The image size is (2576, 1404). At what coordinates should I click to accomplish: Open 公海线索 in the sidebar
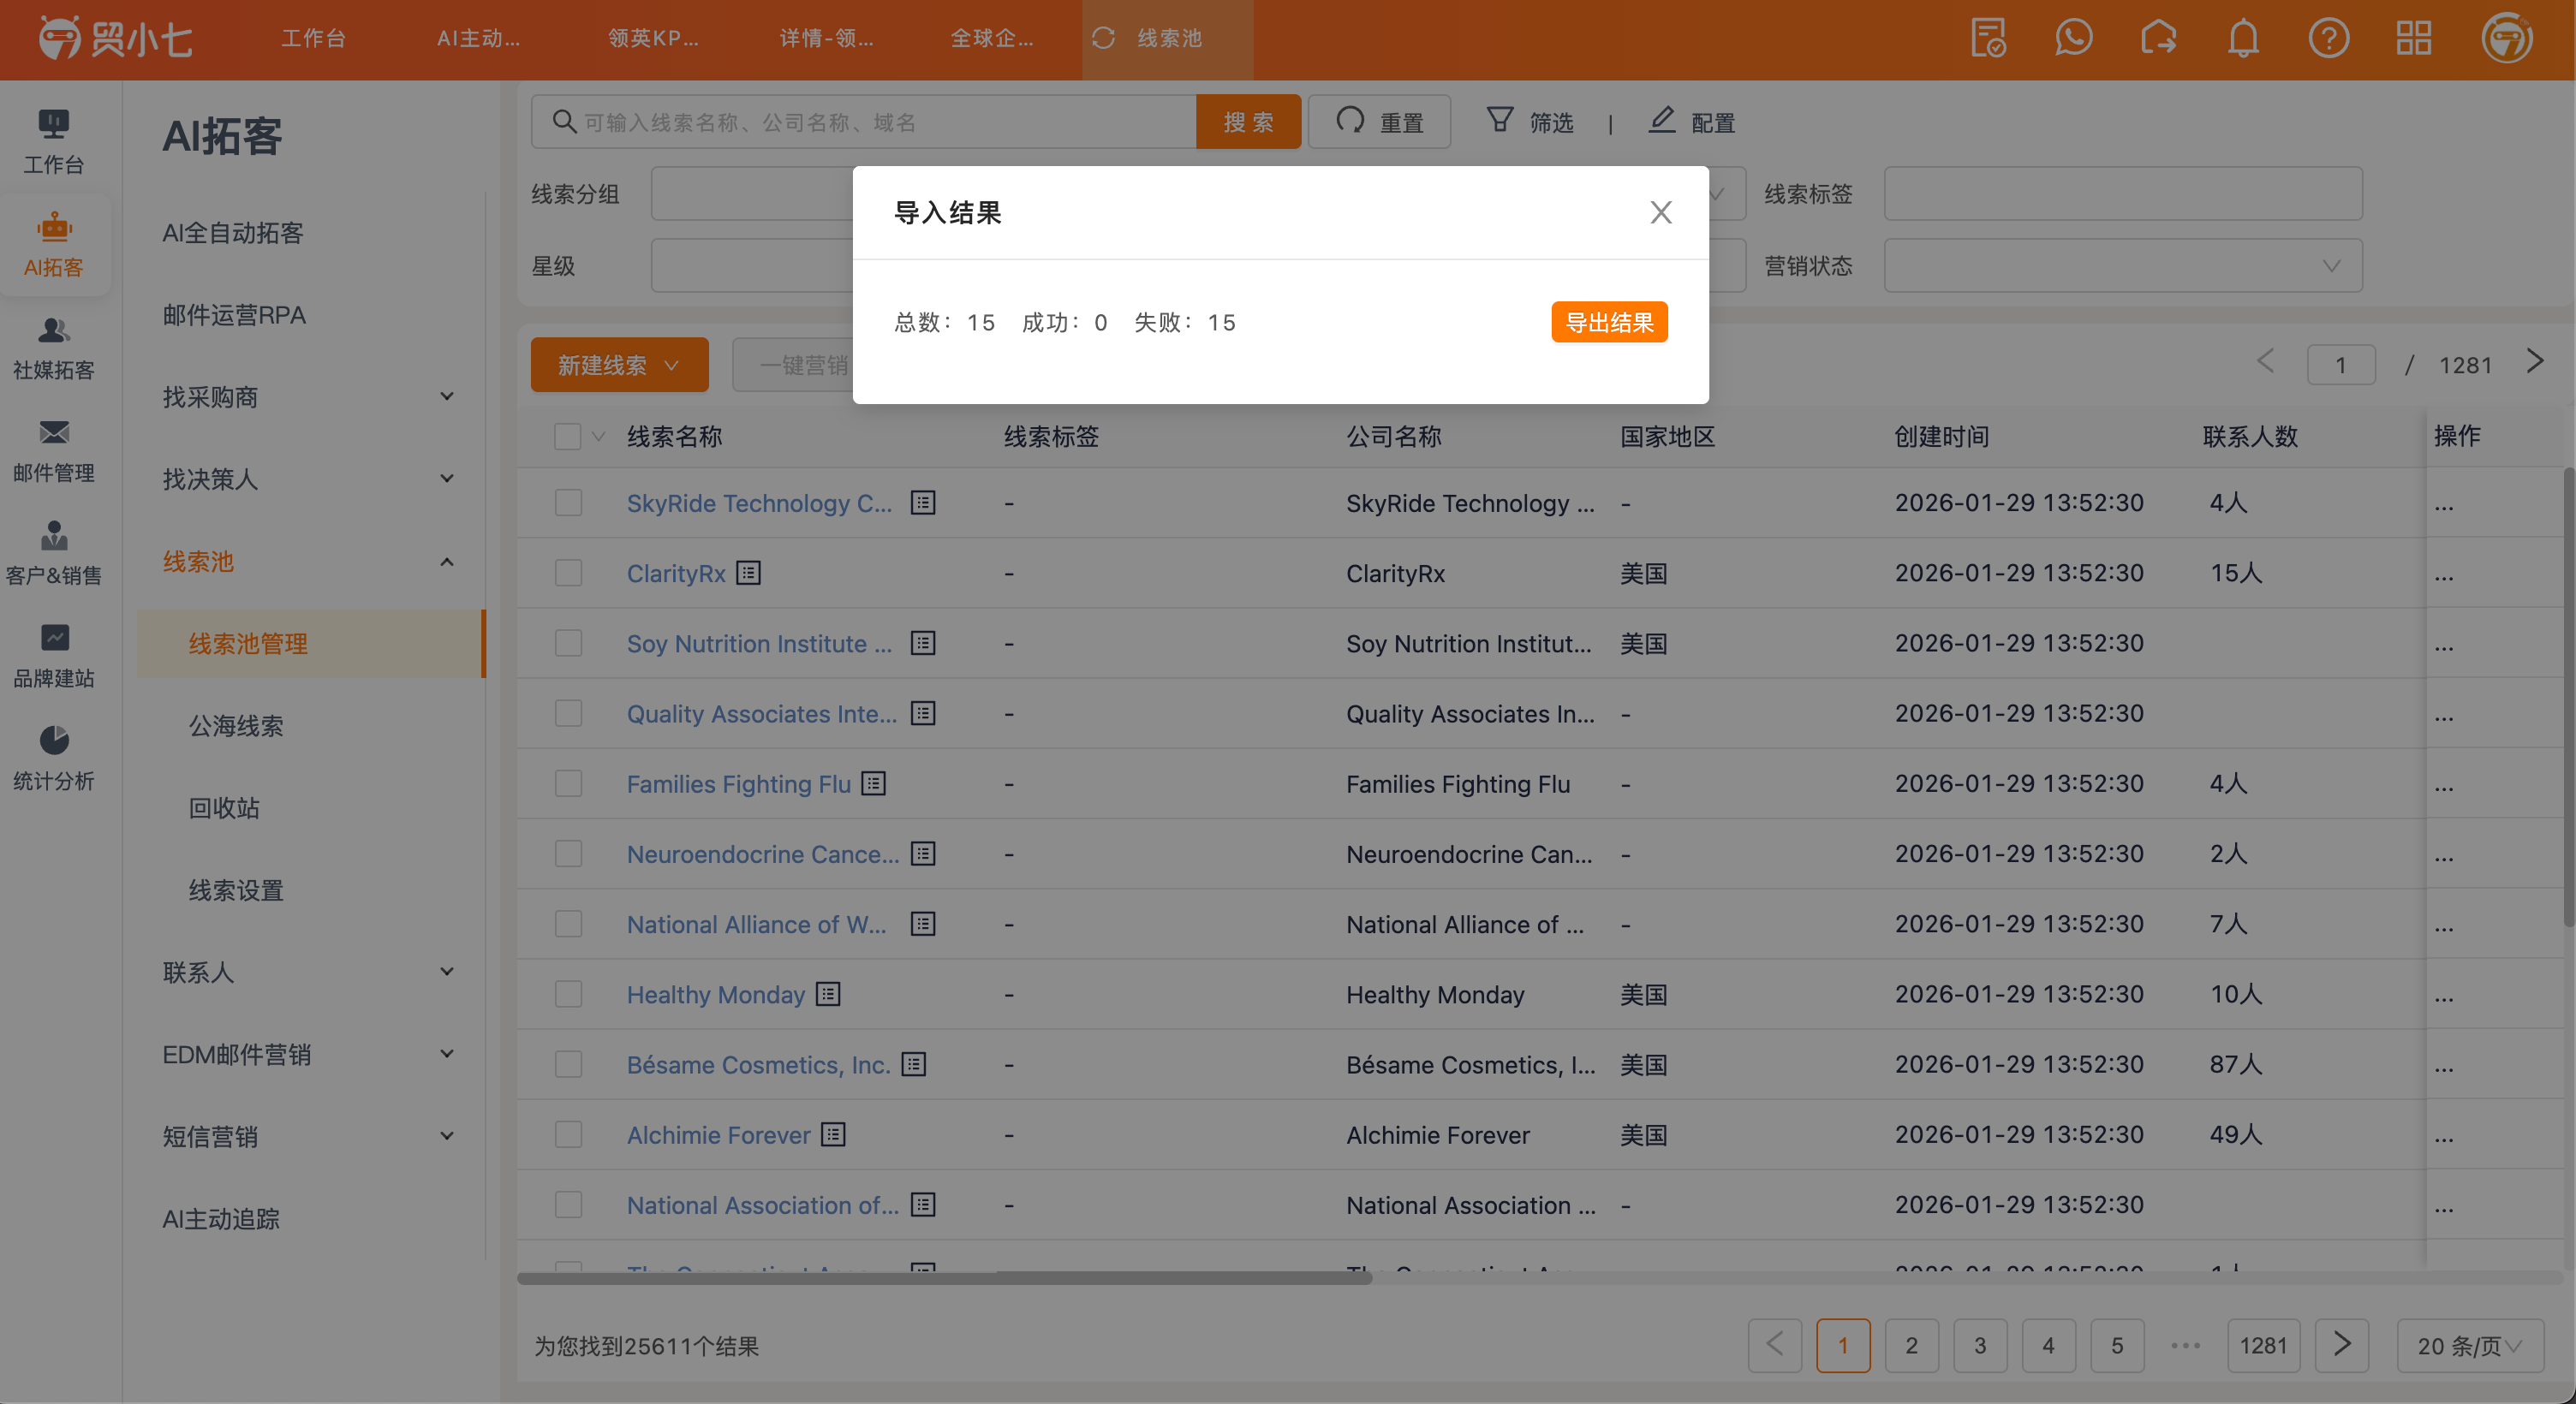(x=237, y=726)
